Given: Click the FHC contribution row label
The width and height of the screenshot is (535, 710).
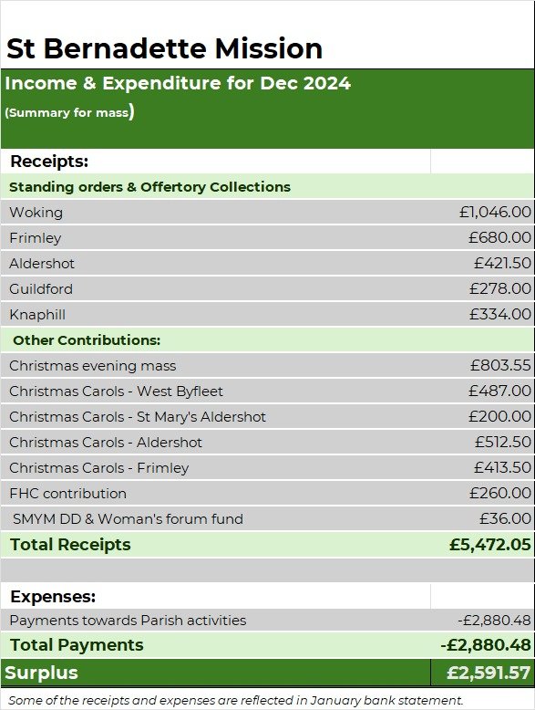Looking at the screenshot, I should pyautogui.click(x=67, y=493).
